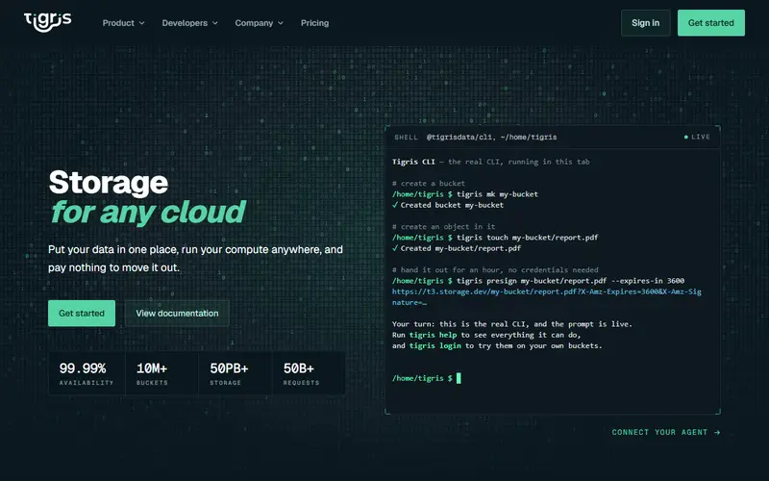Click the 'tigris mk my-bucket' command line
Viewport: 769px width, 481px height.
[x=465, y=194]
